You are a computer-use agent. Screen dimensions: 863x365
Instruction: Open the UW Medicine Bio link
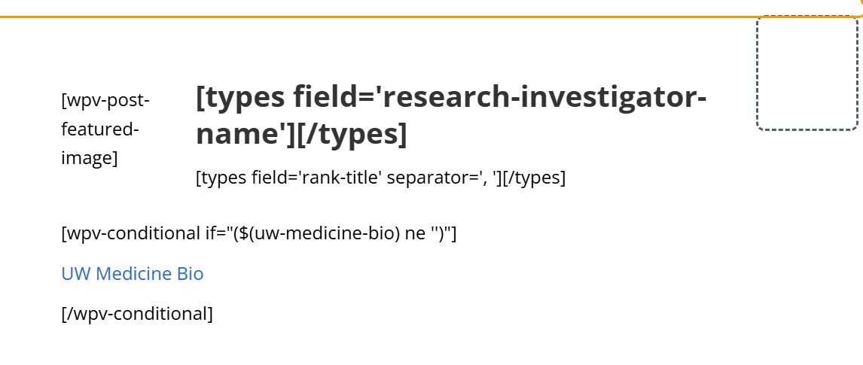click(132, 274)
